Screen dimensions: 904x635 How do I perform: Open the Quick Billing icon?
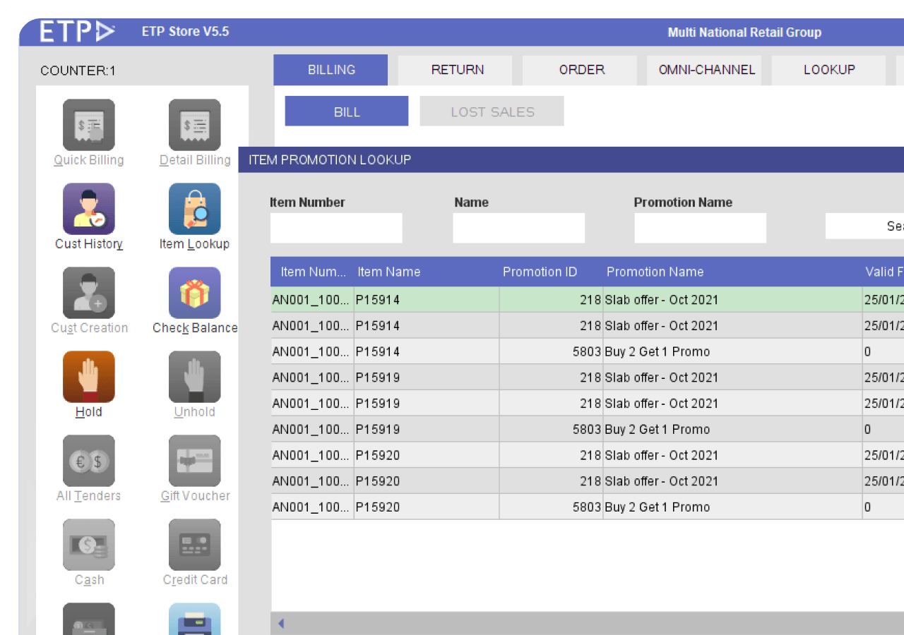89,126
